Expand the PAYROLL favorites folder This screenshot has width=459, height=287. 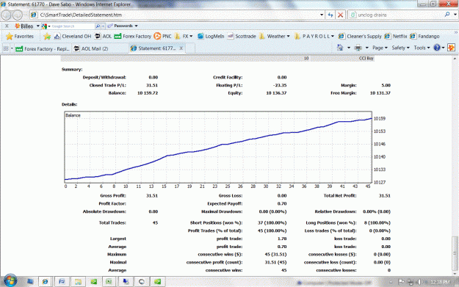(x=314, y=36)
